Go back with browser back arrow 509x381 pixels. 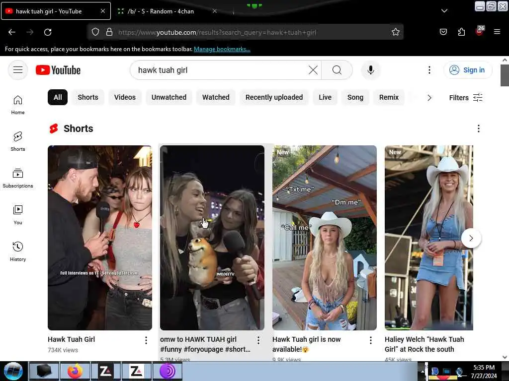[12, 32]
